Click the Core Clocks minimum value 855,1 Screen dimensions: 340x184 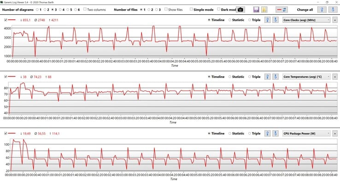tap(26, 20)
